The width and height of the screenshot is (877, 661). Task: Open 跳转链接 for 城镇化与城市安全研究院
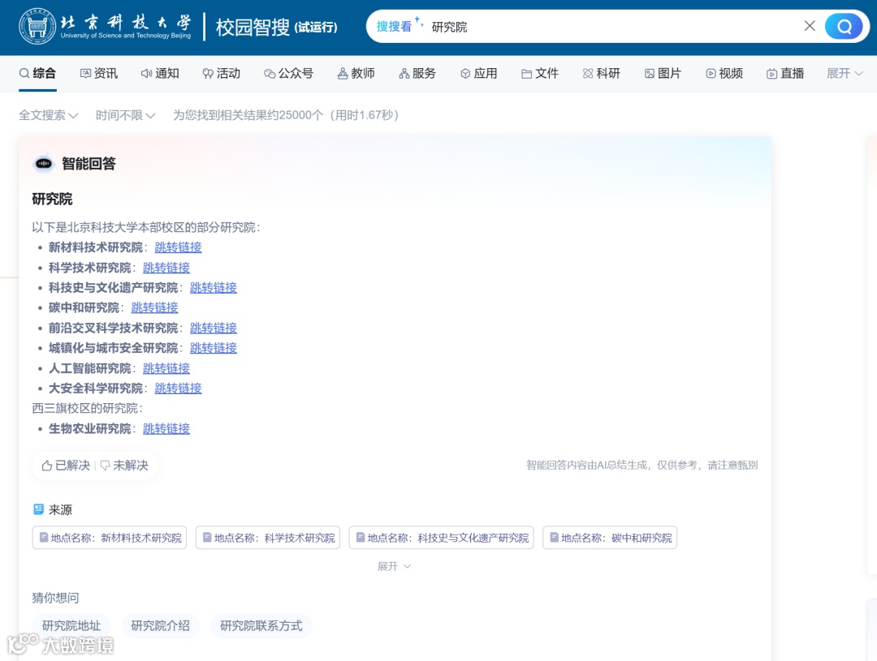(x=213, y=348)
